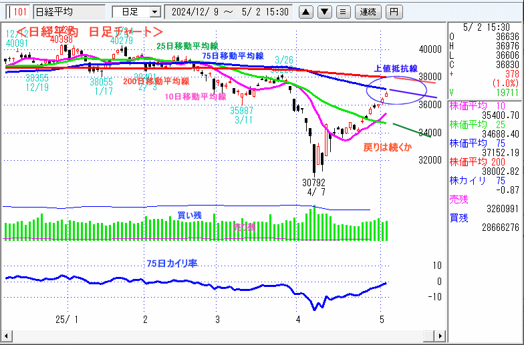Image resolution: width=524 pixels, height=345 pixels.
Task: Click the 3260991 sell balance value
Action: point(503,209)
